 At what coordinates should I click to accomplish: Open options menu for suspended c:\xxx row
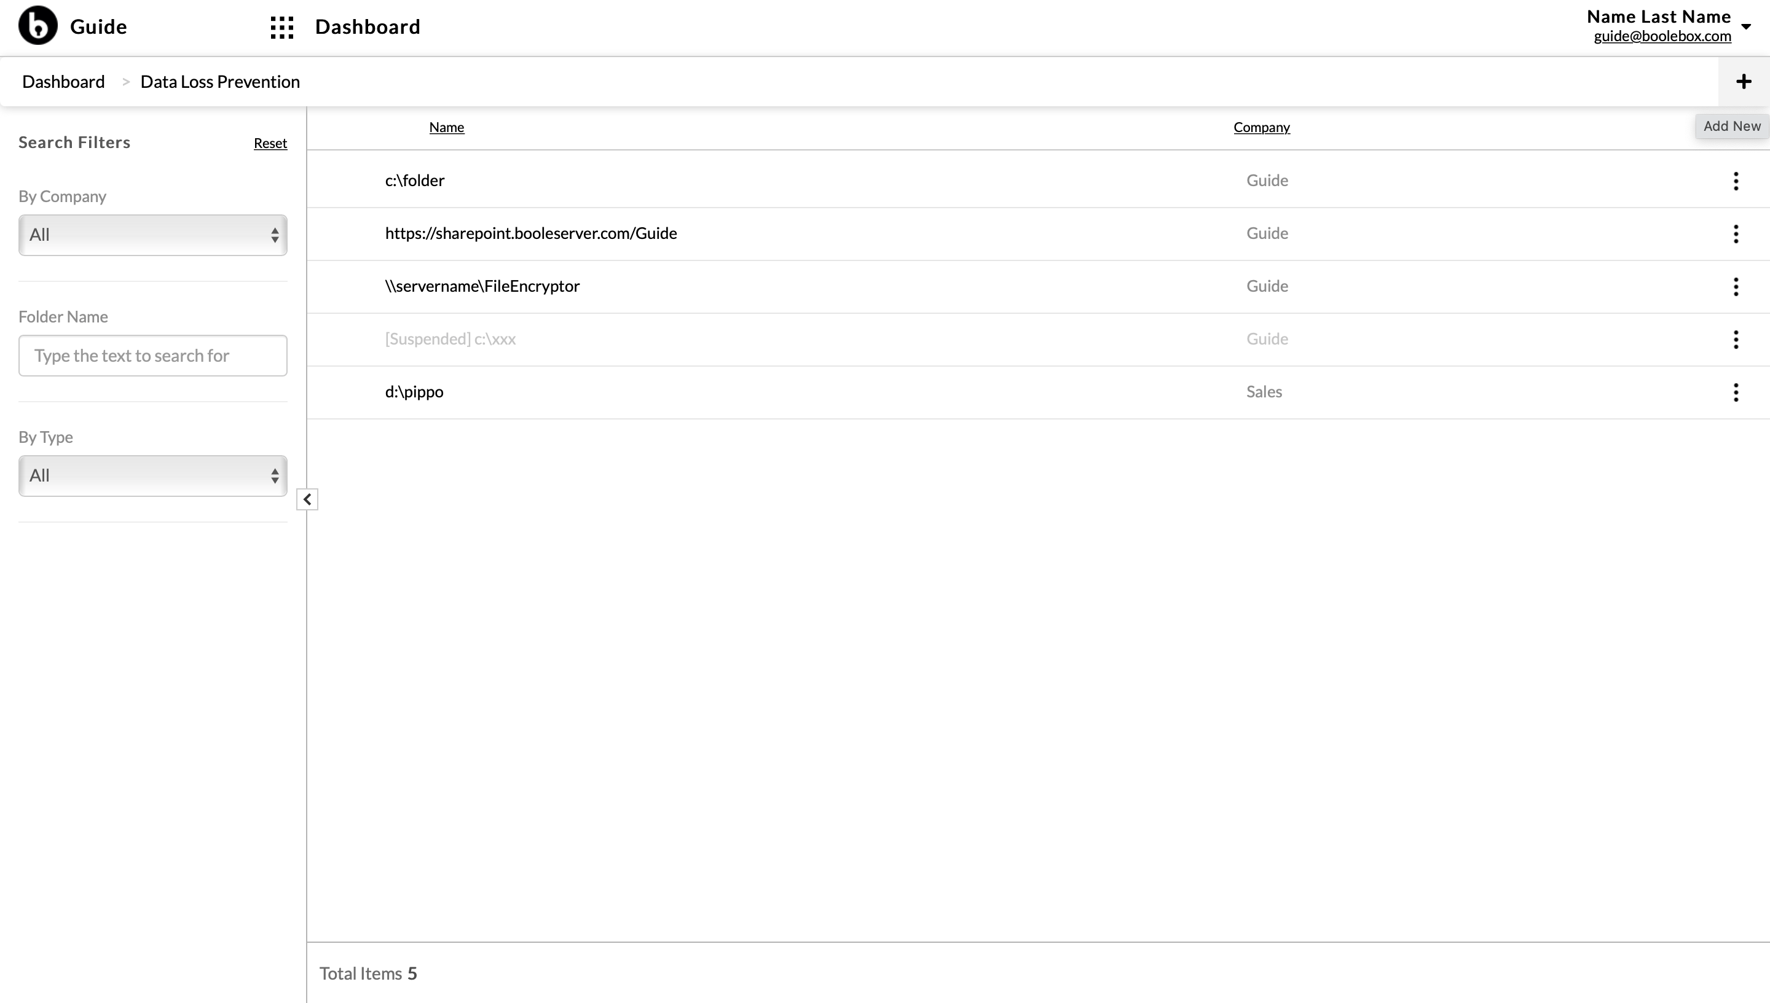(x=1736, y=339)
